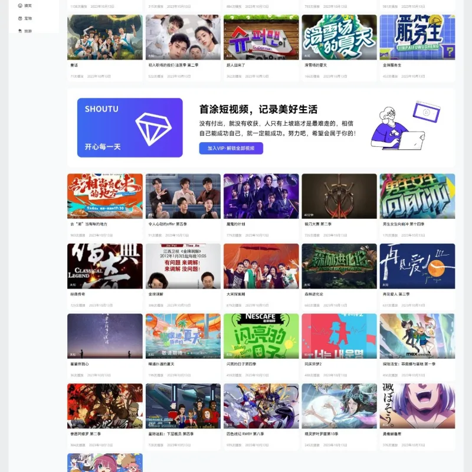Open the 童话 video thumbnail
The height and width of the screenshot is (472, 472).
click(105, 37)
